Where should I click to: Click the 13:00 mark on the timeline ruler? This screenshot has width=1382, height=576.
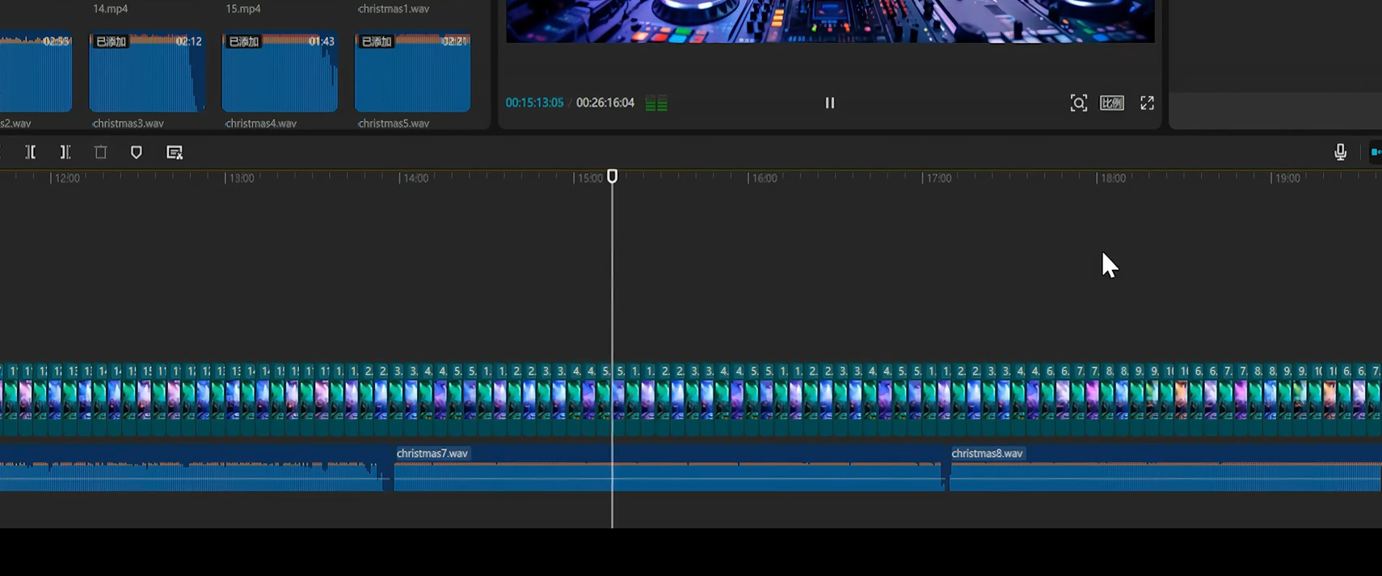click(x=242, y=178)
